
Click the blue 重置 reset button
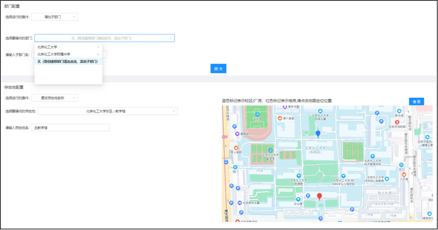[x=417, y=102]
